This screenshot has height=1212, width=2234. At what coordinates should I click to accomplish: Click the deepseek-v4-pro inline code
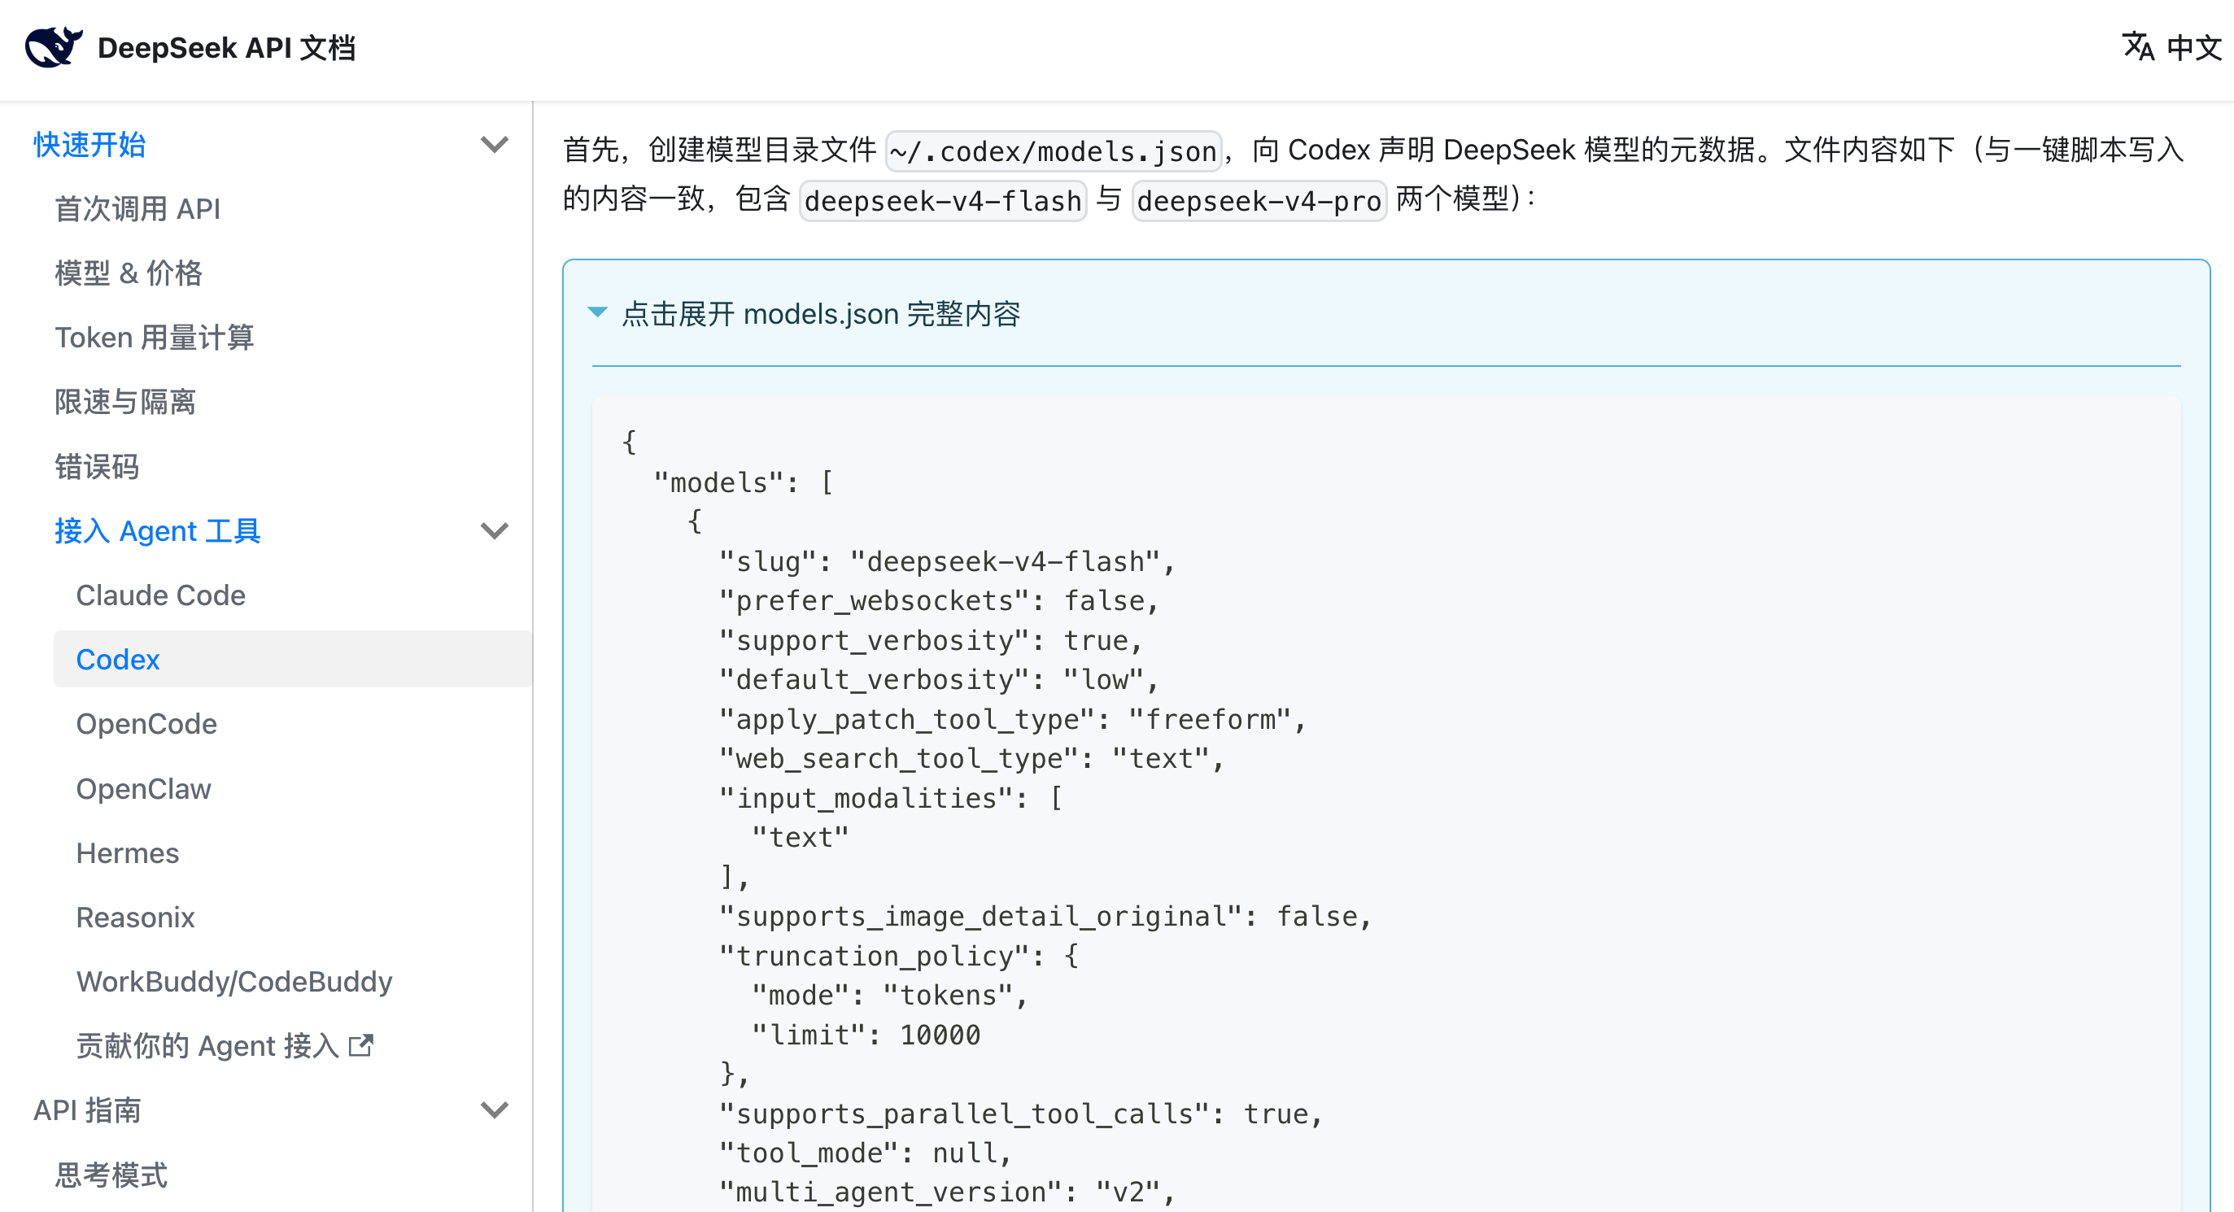click(x=1259, y=201)
